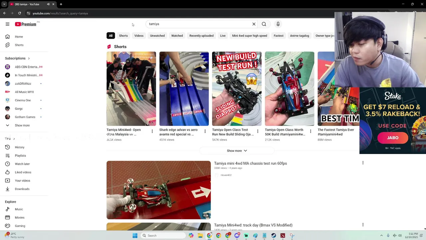This screenshot has width=426, height=240.
Task: Select the Unwatched filter chip
Action: point(157,36)
